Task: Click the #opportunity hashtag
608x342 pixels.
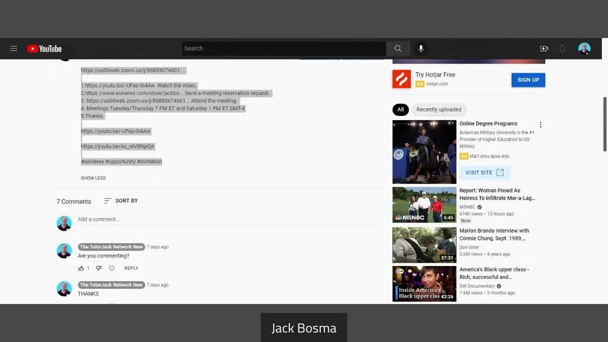Action: (121, 161)
